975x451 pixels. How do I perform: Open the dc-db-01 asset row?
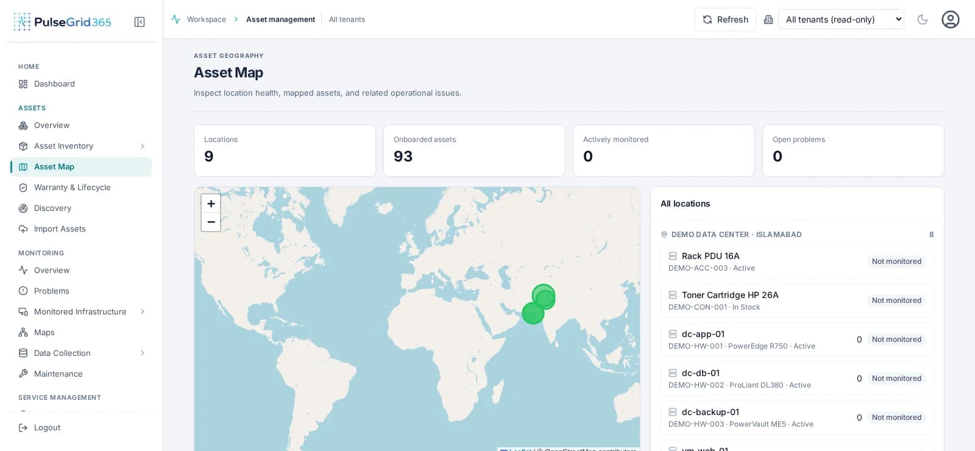797,378
